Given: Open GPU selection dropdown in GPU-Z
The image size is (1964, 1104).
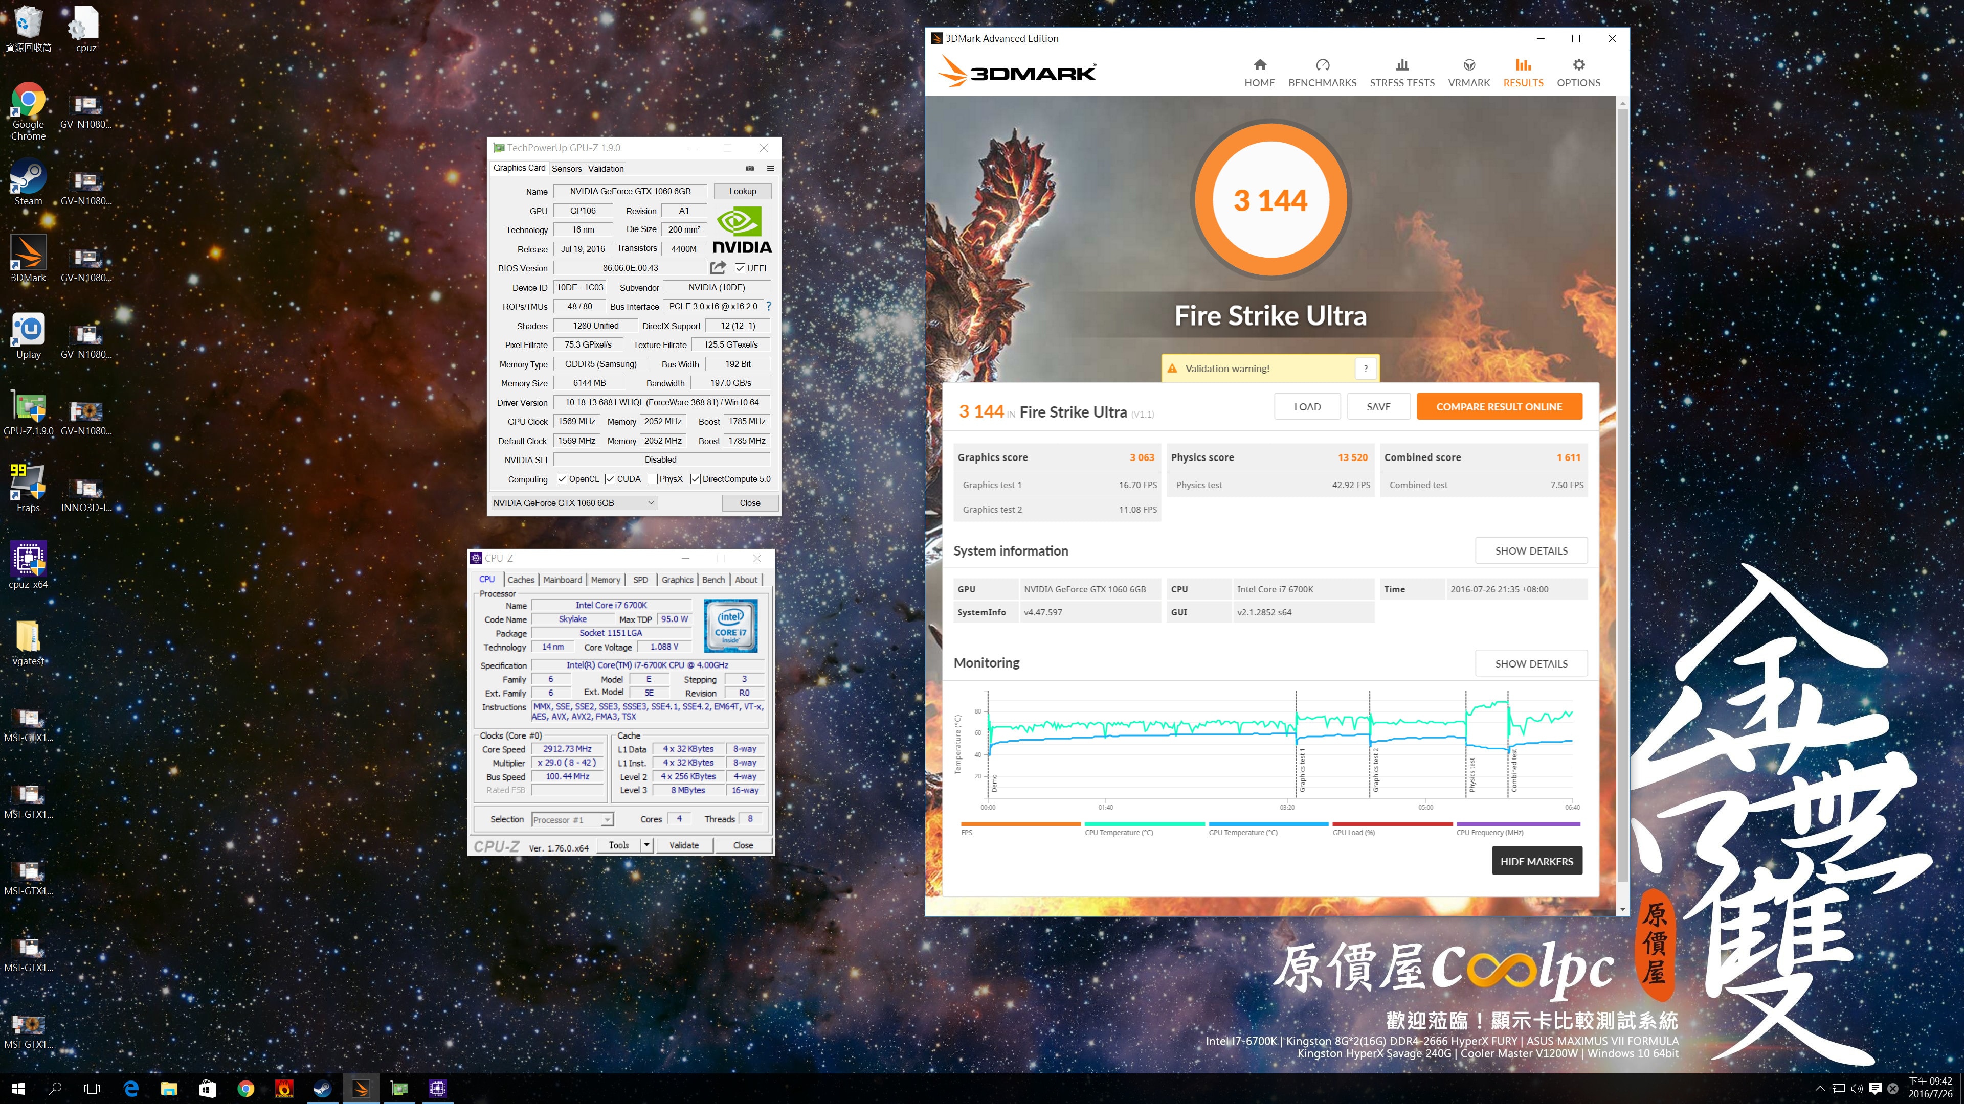Looking at the screenshot, I should coord(574,503).
